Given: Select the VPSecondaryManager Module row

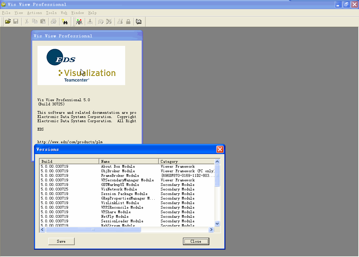Looking at the screenshot, I should 127,180.
